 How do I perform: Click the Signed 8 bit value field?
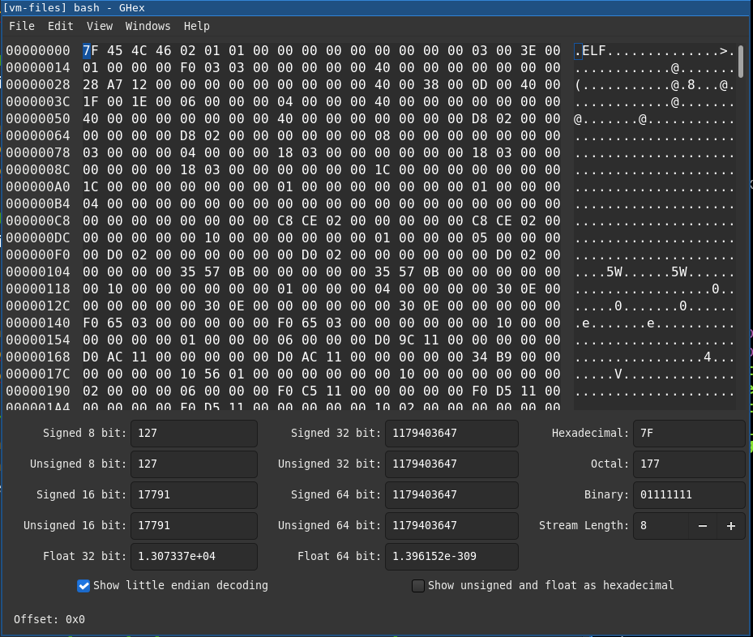click(194, 434)
